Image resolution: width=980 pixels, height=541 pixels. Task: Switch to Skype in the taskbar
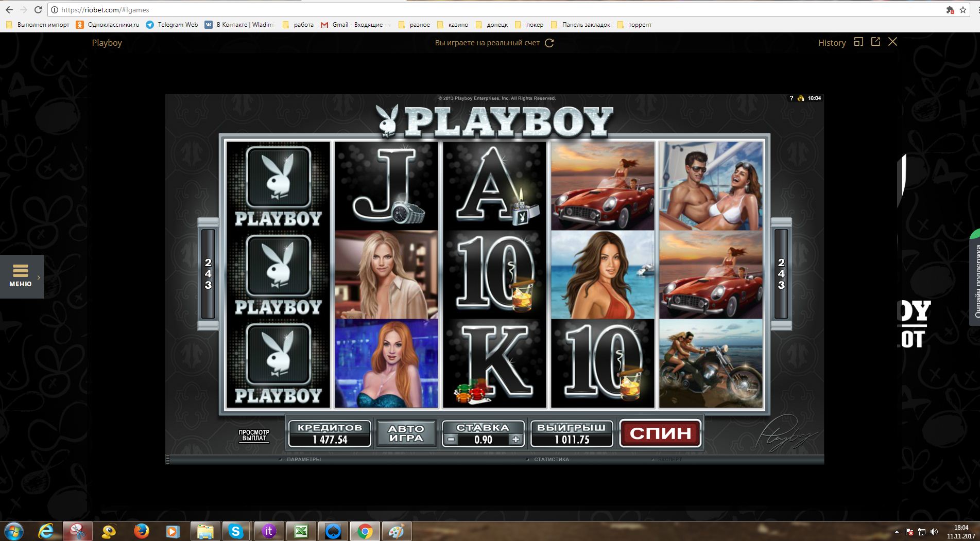(x=236, y=531)
